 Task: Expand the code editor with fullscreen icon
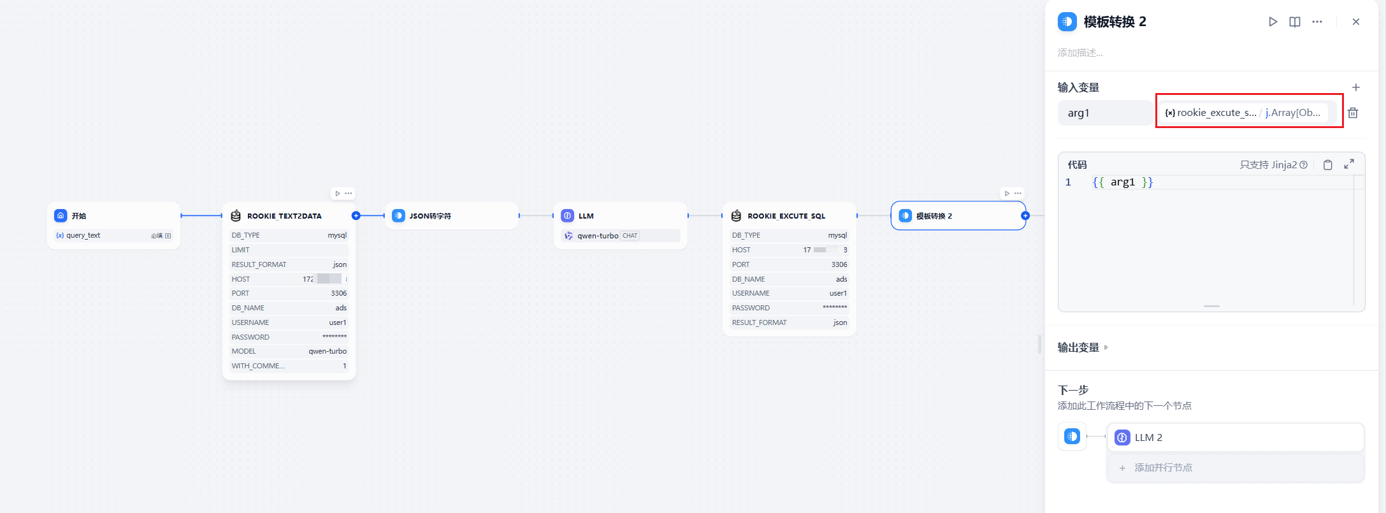click(1349, 164)
